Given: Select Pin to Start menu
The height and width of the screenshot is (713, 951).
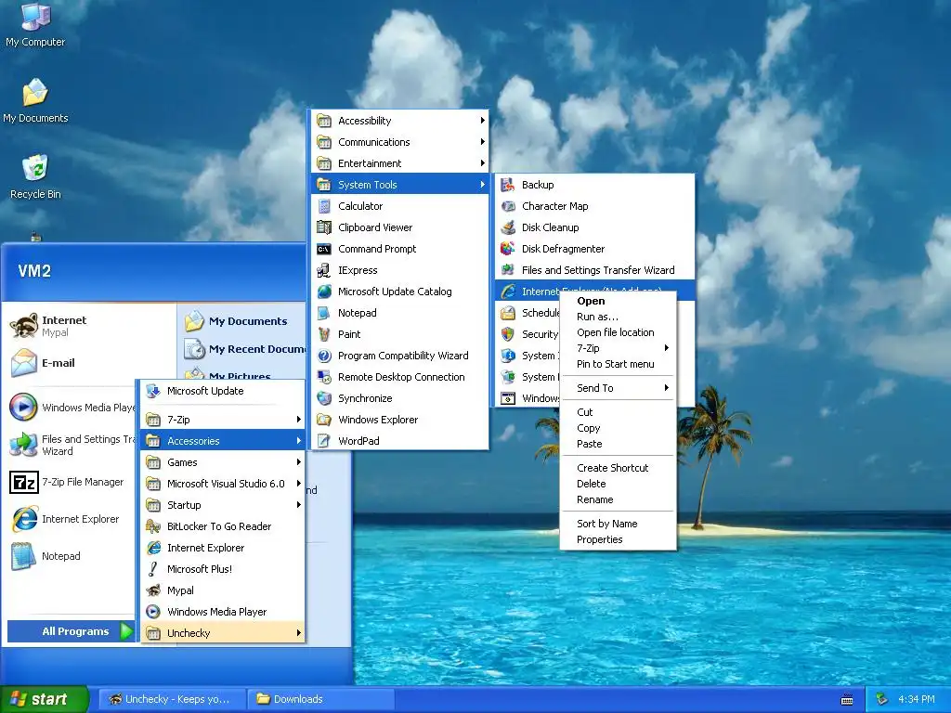Looking at the screenshot, I should tap(618, 364).
